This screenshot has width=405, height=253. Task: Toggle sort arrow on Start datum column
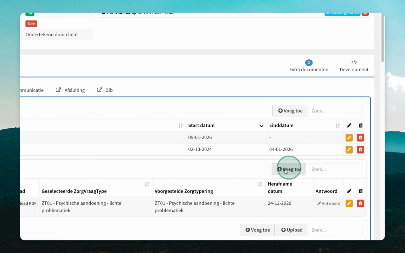tap(262, 126)
